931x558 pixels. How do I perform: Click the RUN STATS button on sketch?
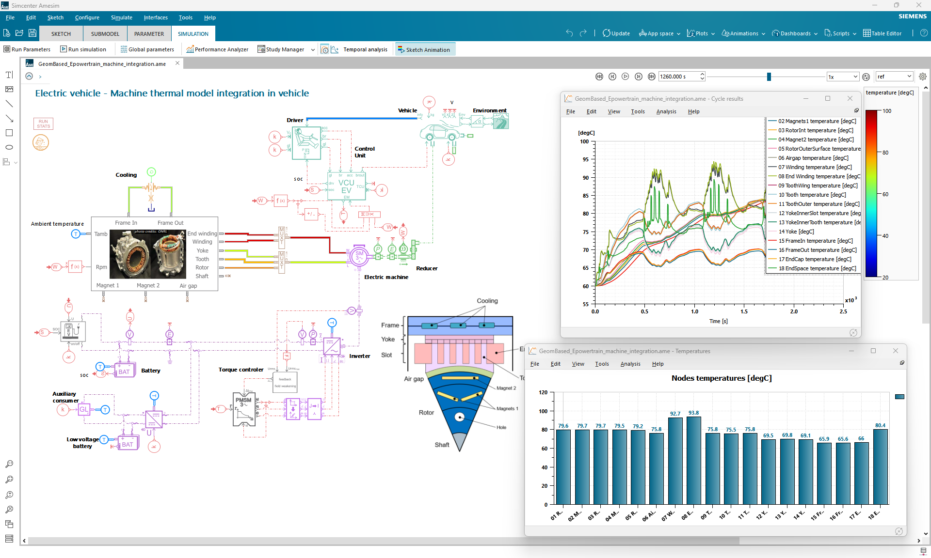tap(43, 124)
